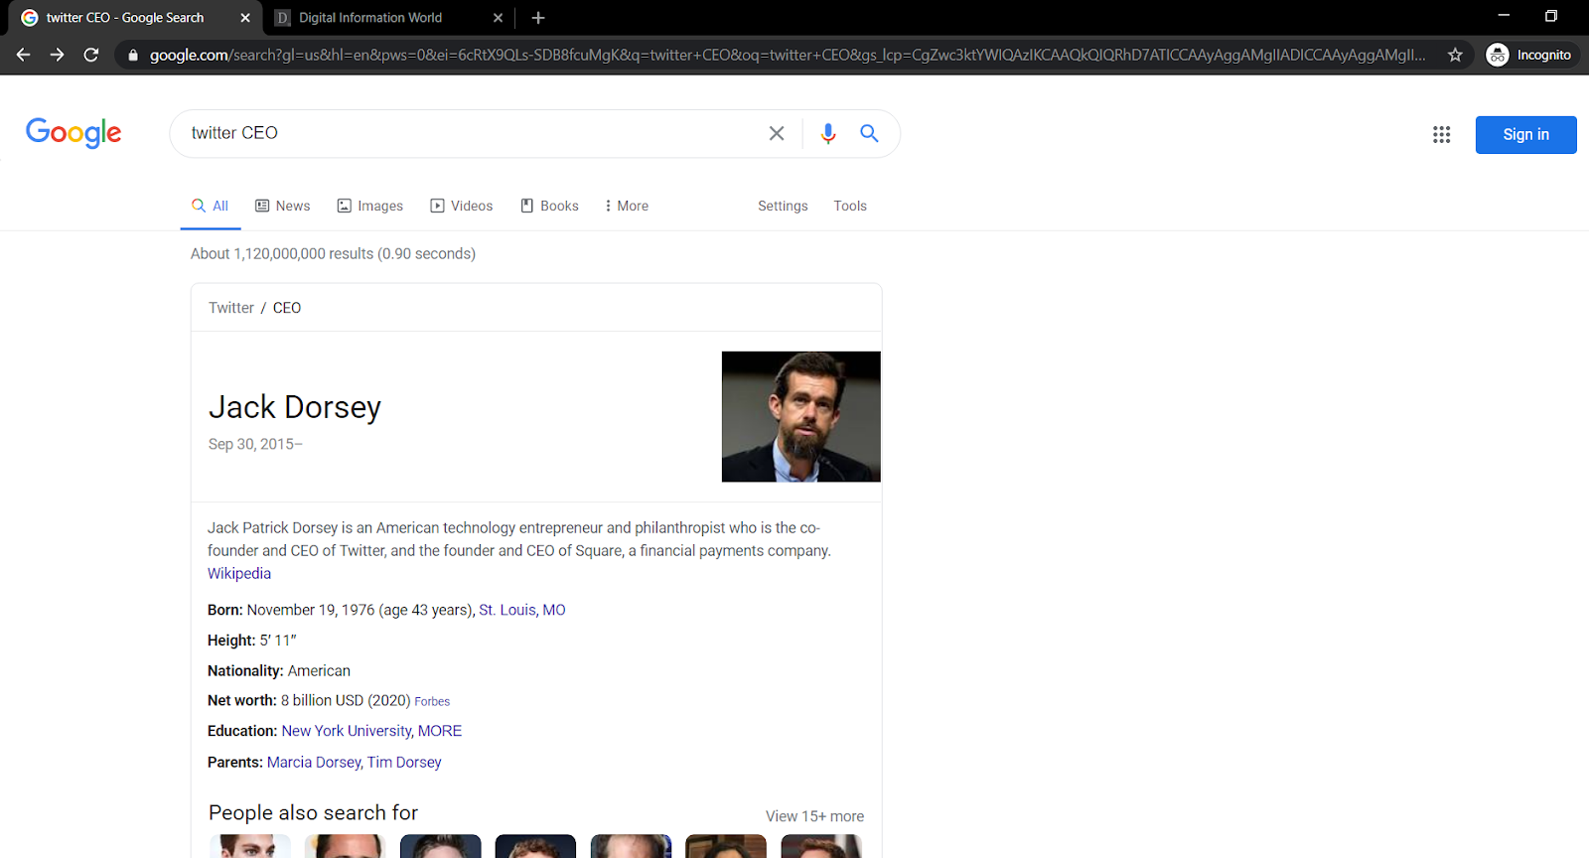Switch to Videos results
Image resolution: width=1589 pixels, height=858 pixels.
pos(462,206)
